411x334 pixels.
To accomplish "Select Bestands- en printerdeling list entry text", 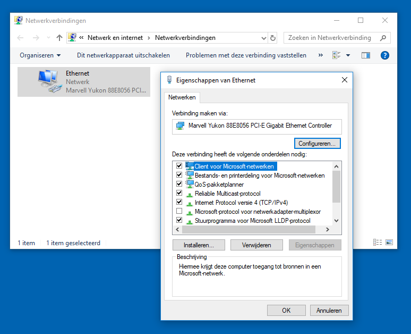I will click(x=260, y=176).
